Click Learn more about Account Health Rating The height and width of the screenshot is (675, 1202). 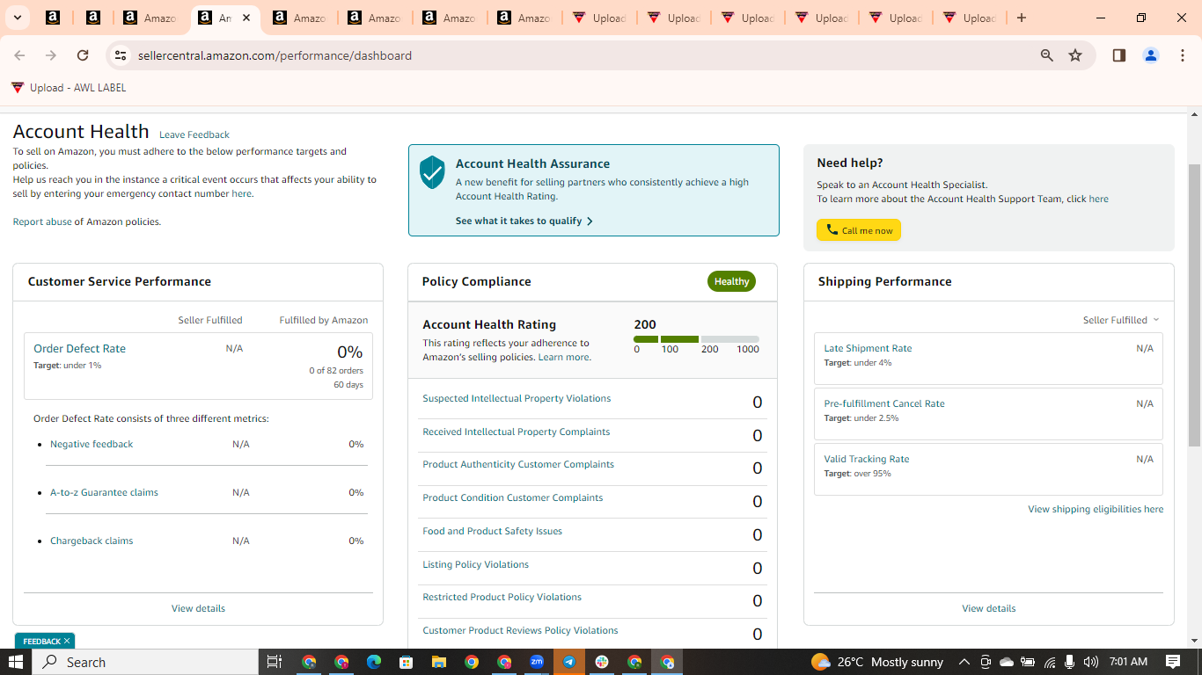pyautogui.click(x=564, y=357)
